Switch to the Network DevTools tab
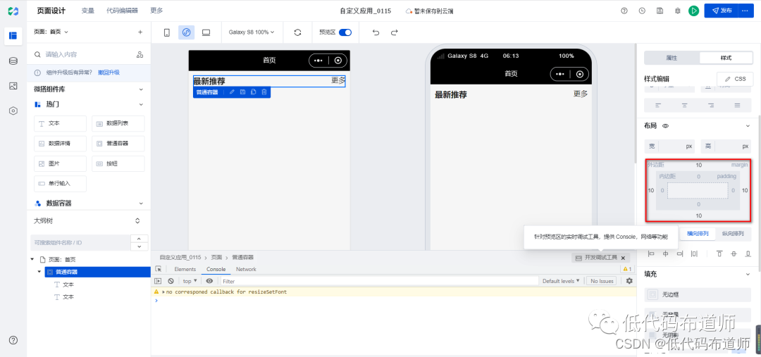761x357 pixels. coord(246,269)
